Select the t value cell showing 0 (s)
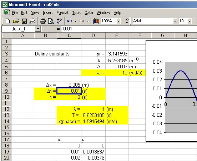The width and height of the screenshot is (197, 161). tap(69, 97)
